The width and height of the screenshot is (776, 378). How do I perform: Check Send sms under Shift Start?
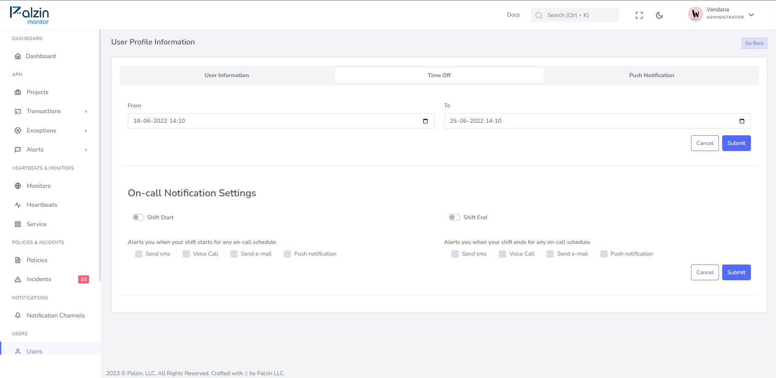139,254
